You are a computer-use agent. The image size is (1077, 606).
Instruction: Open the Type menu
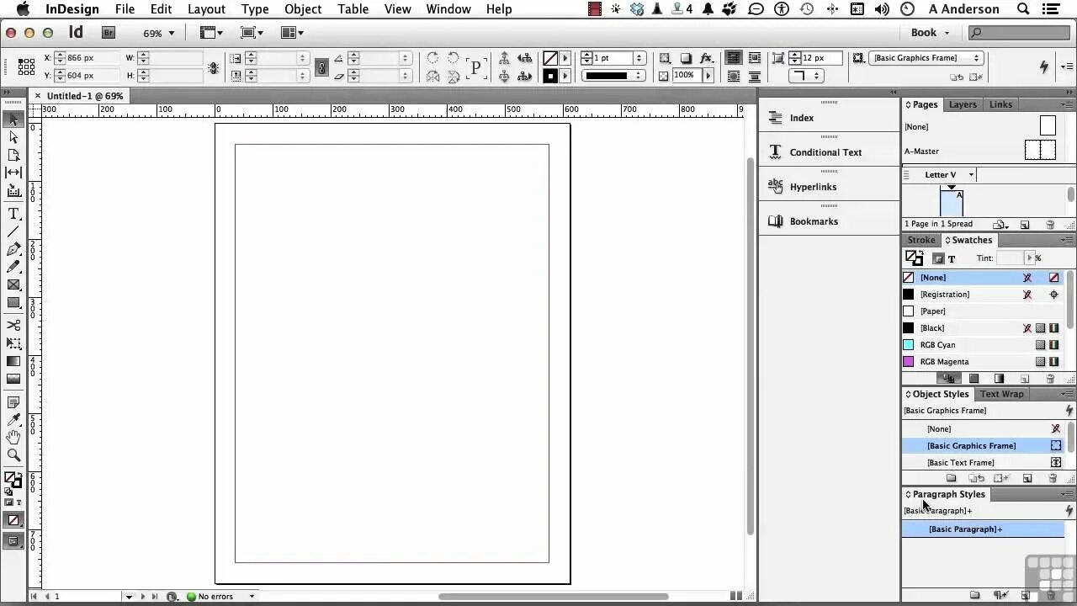click(255, 9)
